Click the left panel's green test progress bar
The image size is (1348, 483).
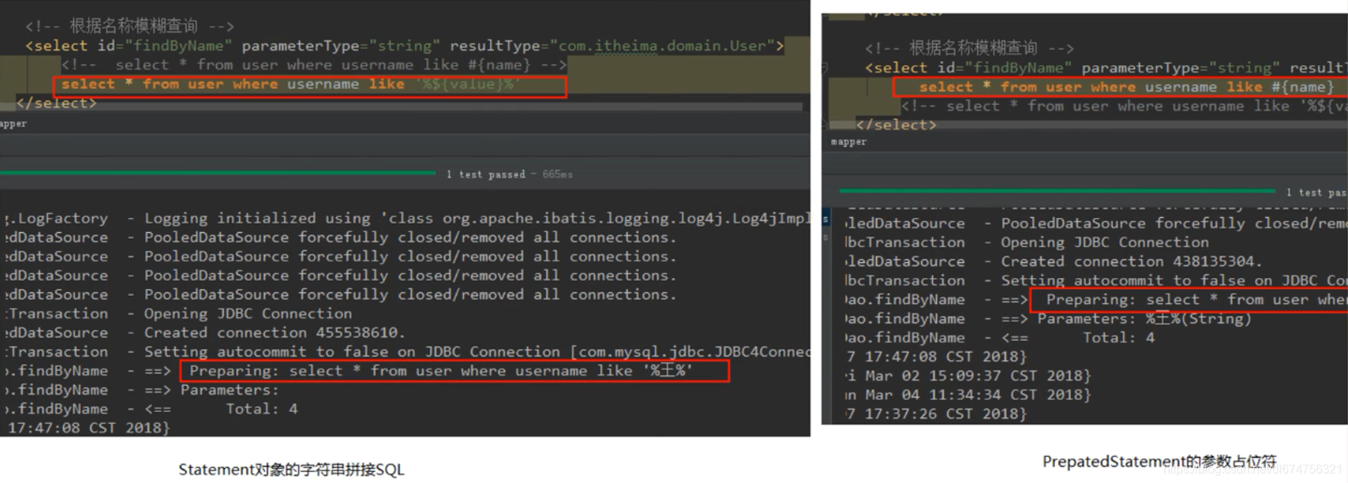click(x=217, y=173)
